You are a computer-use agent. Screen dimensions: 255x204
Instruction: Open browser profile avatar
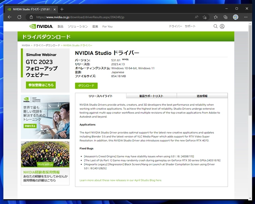(235, 17)
